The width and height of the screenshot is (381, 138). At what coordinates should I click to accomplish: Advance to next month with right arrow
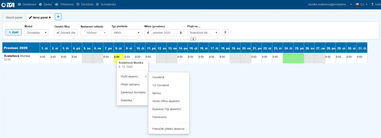tap(181, 33)
